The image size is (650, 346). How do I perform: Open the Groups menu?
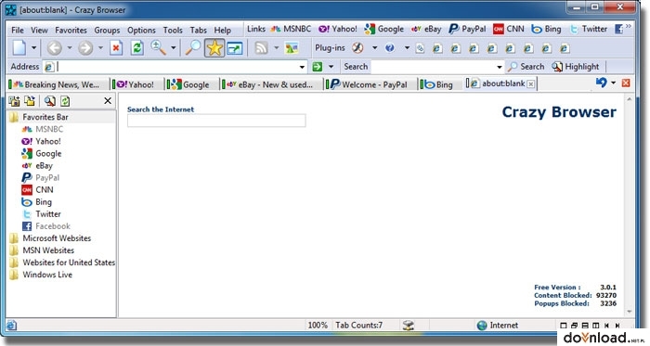(107, 31)
